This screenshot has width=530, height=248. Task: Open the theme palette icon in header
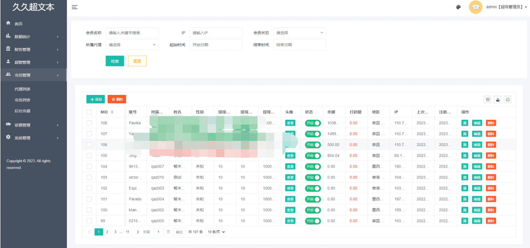[459, 7]
